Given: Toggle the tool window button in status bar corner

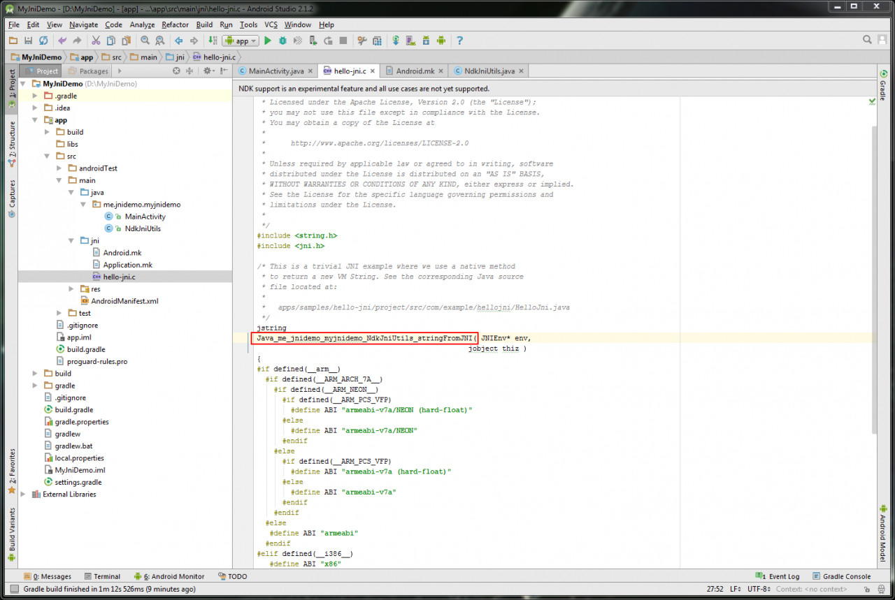Looking at the screenshot, I should (x=14, y=589).
